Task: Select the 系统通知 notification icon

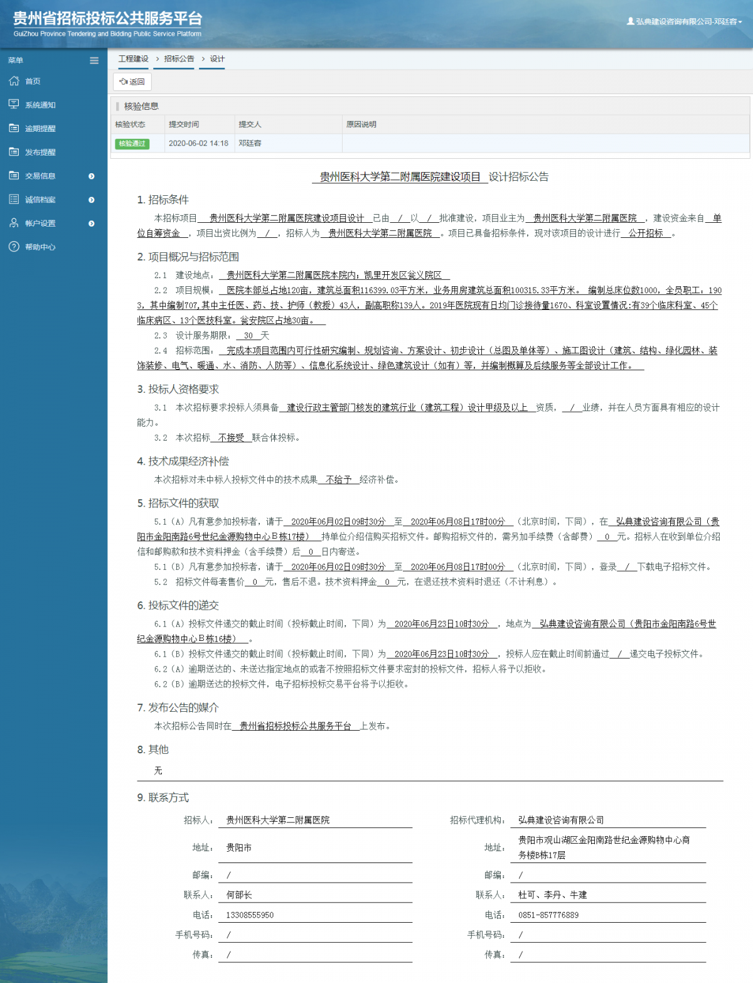Action: pos(13,105)
